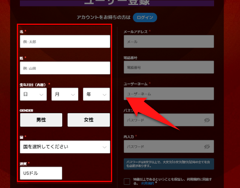Click the ログイン button
The height and width of the screenshot is (188, 240).
(x=145, y=17)
